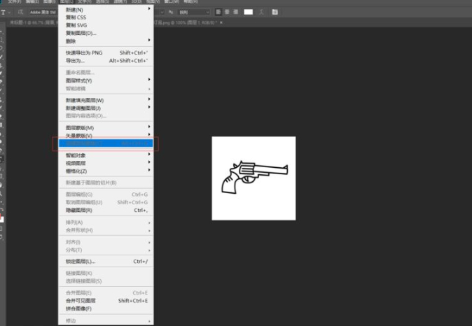Click the highlighted create clipping mask entry

106,143
